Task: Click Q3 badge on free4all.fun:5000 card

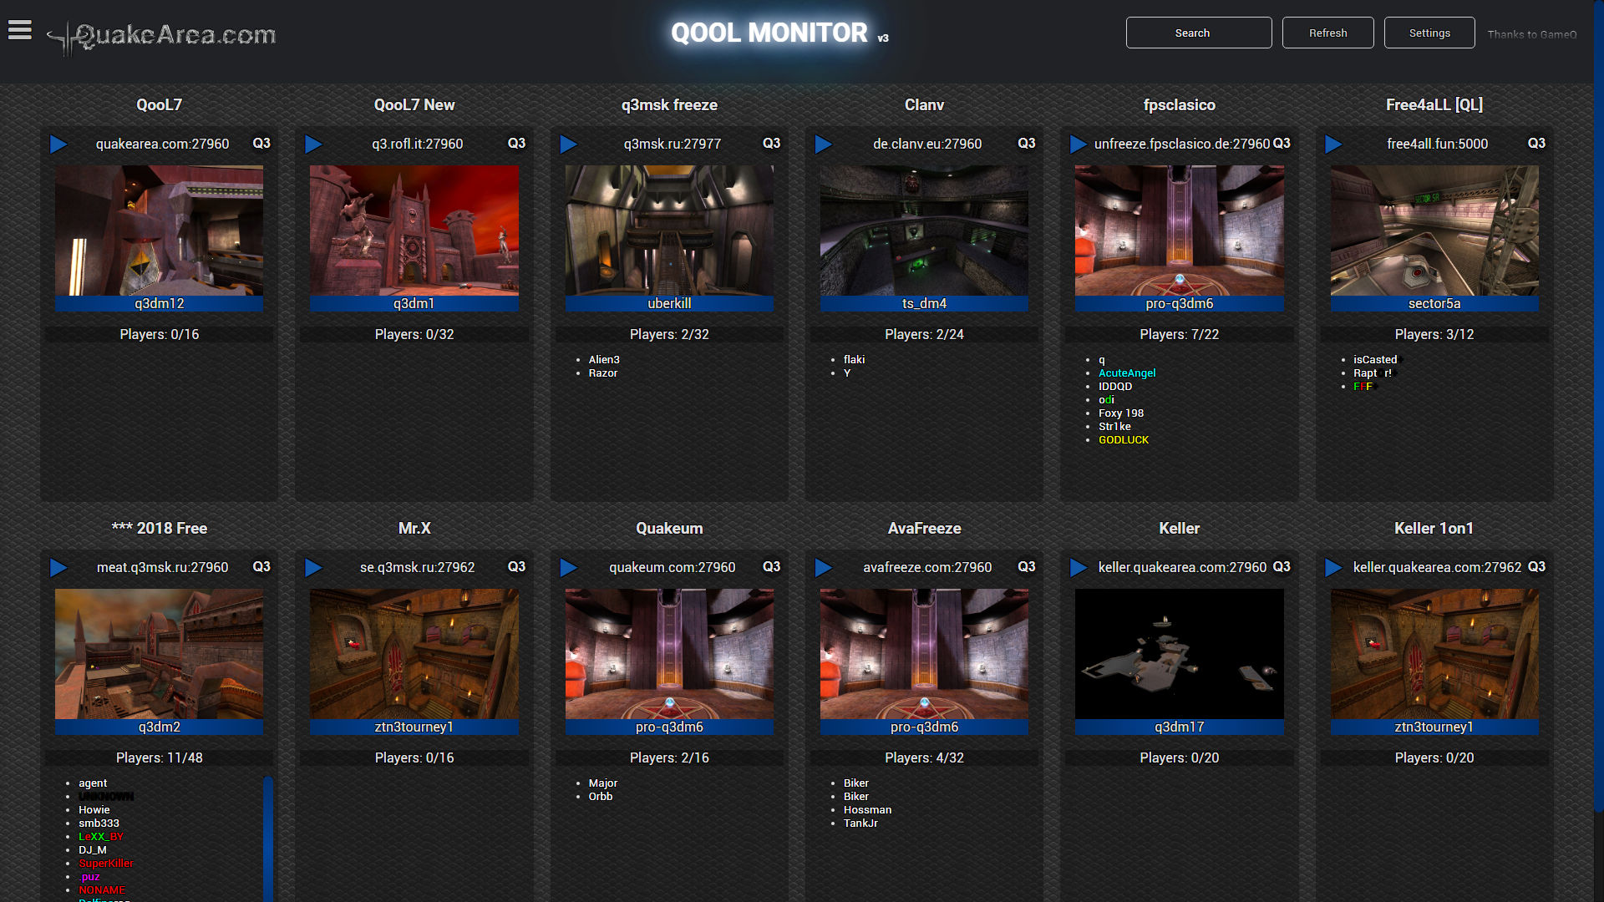Action: point(1536,144)
